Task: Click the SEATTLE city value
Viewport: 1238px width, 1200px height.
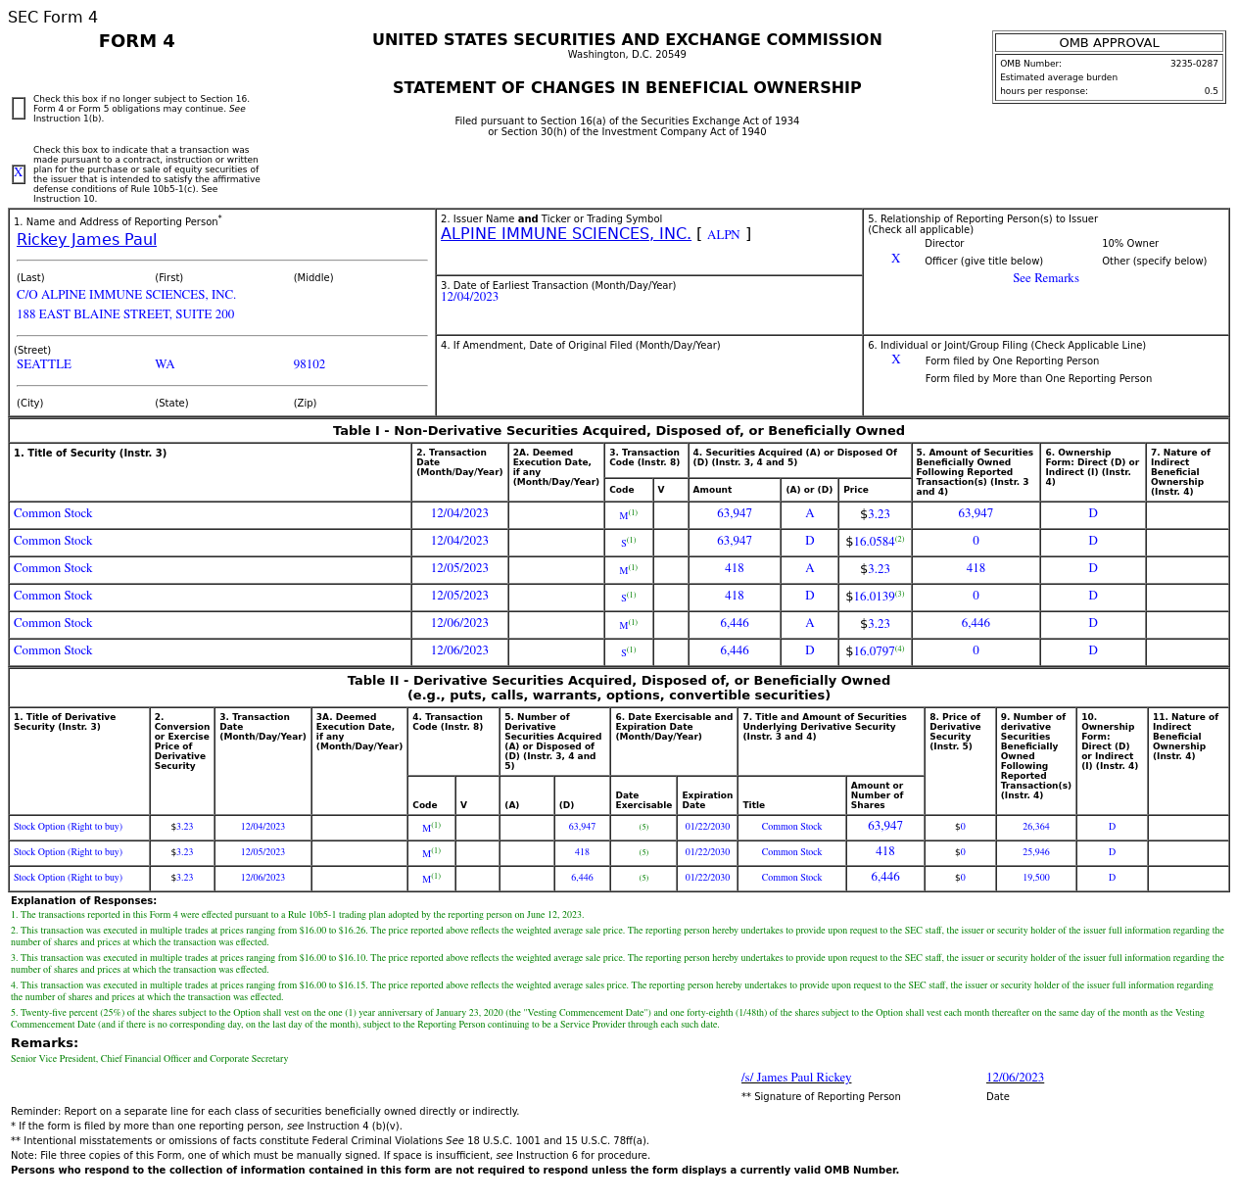Action: coord(44,364)
